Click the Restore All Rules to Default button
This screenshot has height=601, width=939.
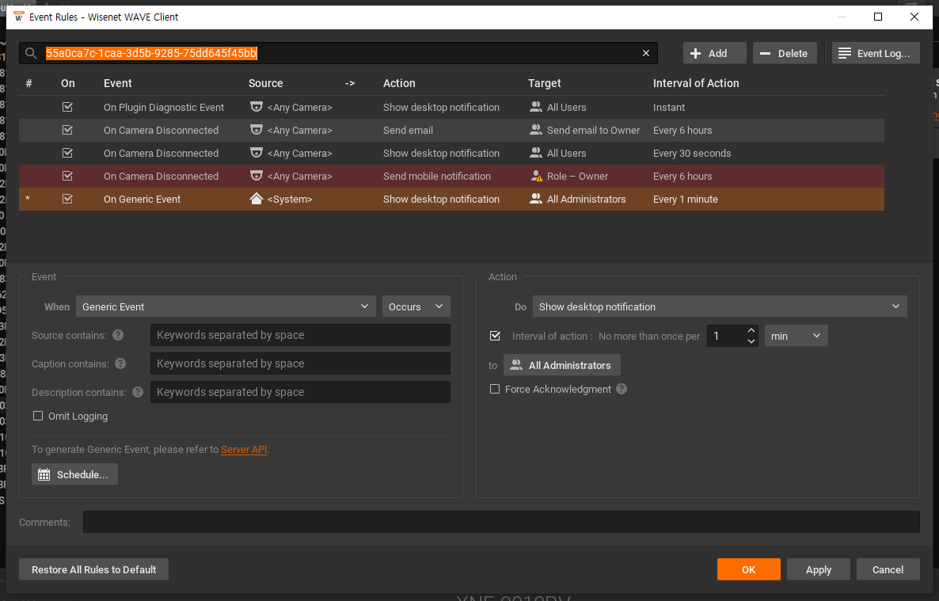[x=93, y=569]
